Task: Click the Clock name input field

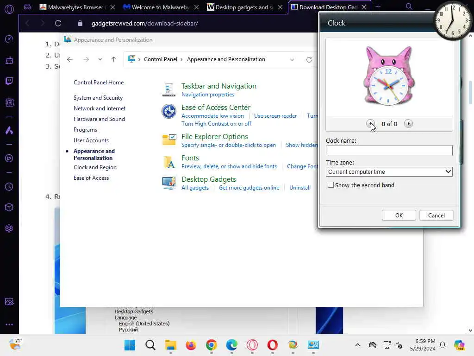Action: click(389, 151)
